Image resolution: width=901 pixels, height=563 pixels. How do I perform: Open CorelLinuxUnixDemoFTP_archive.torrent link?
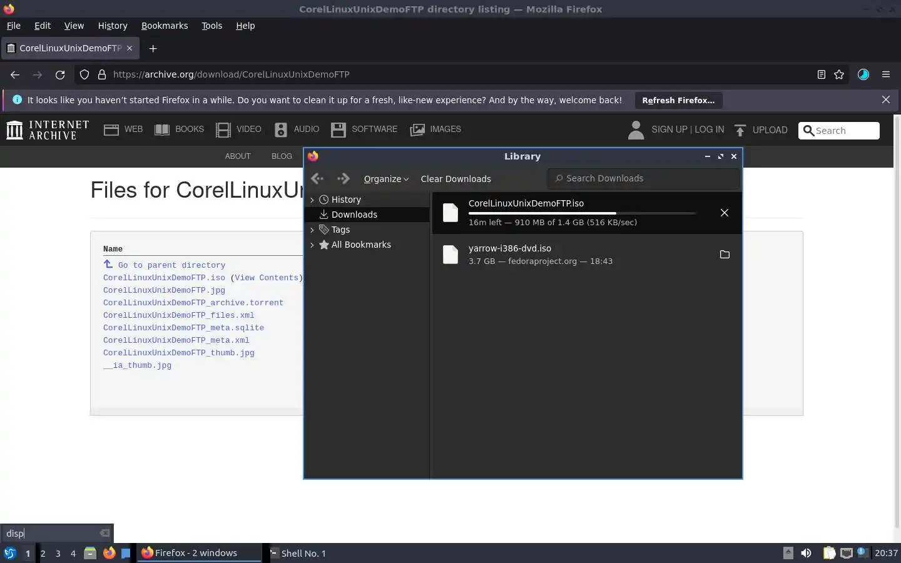tap(193, 303)
